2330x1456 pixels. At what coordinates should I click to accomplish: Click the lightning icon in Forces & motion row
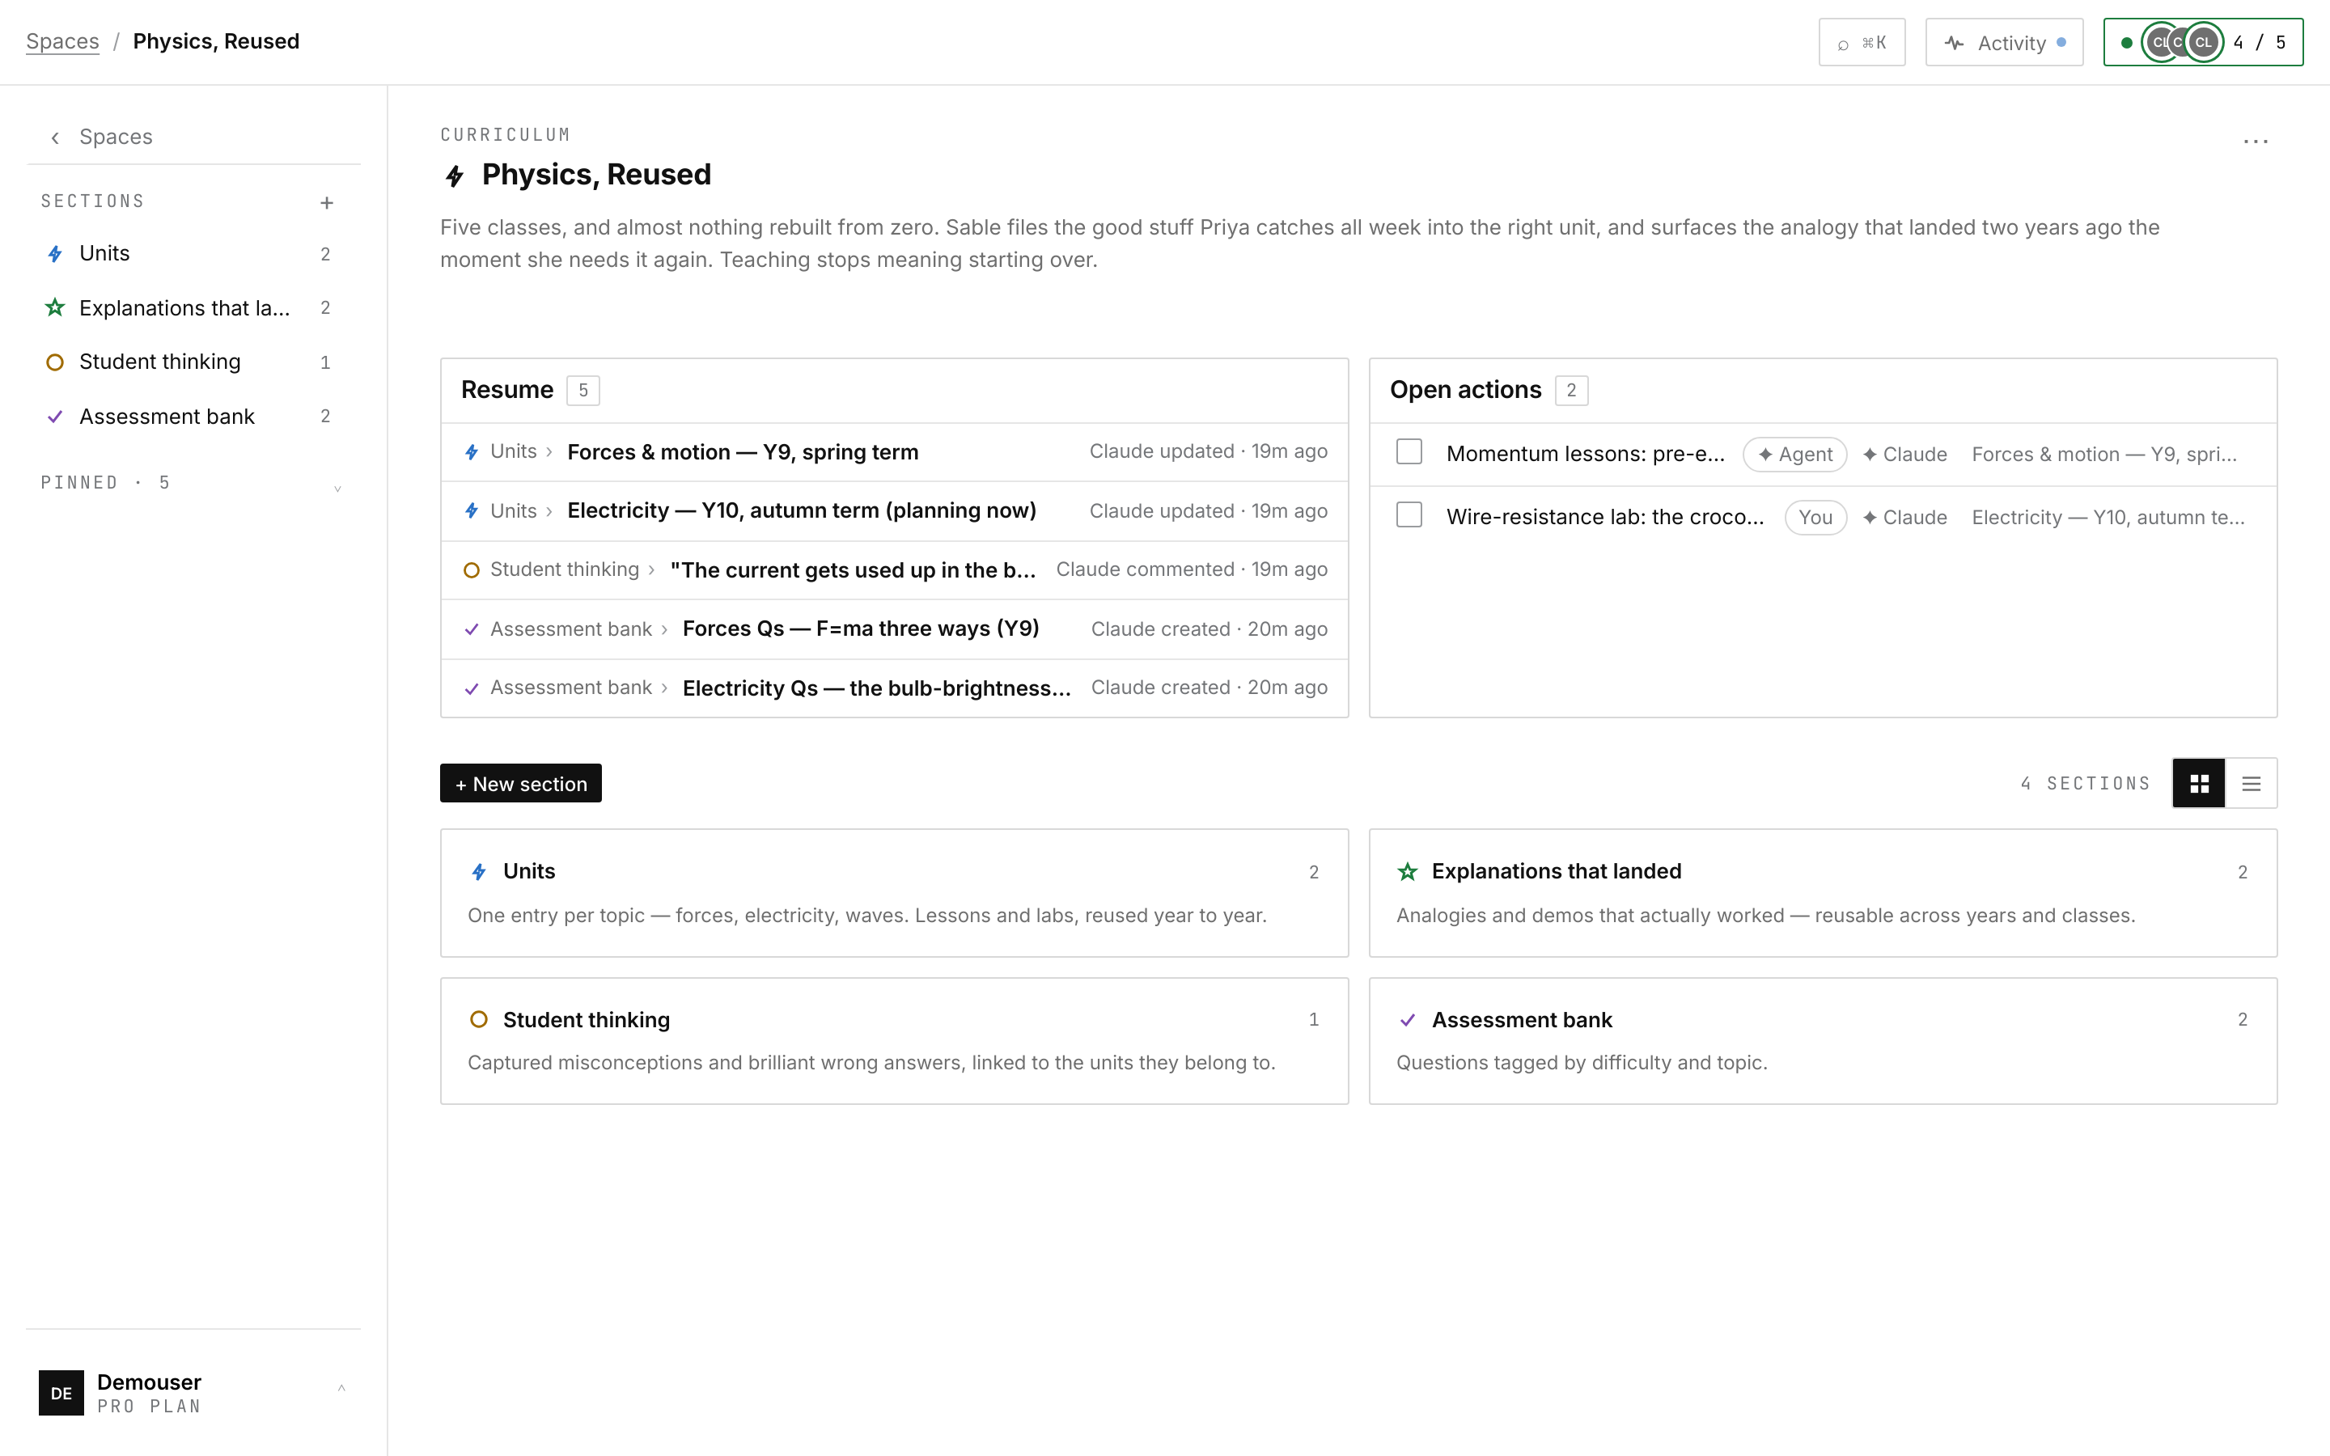(x=472, y=453)
